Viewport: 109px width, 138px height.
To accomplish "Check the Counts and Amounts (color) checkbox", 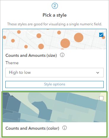I will tap(101, 98).
